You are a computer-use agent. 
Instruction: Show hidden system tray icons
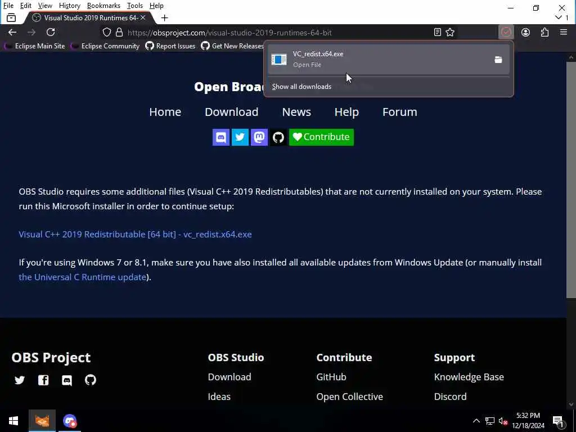(x=476, y=421)
